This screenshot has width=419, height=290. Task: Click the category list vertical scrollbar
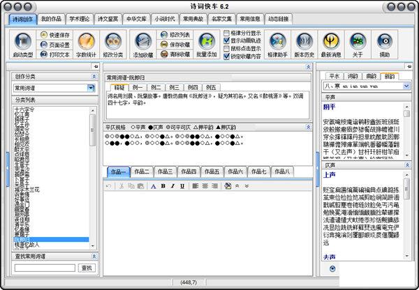click(x=92, y=178)
